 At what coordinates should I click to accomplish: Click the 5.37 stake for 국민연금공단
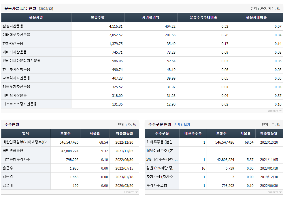104,151
